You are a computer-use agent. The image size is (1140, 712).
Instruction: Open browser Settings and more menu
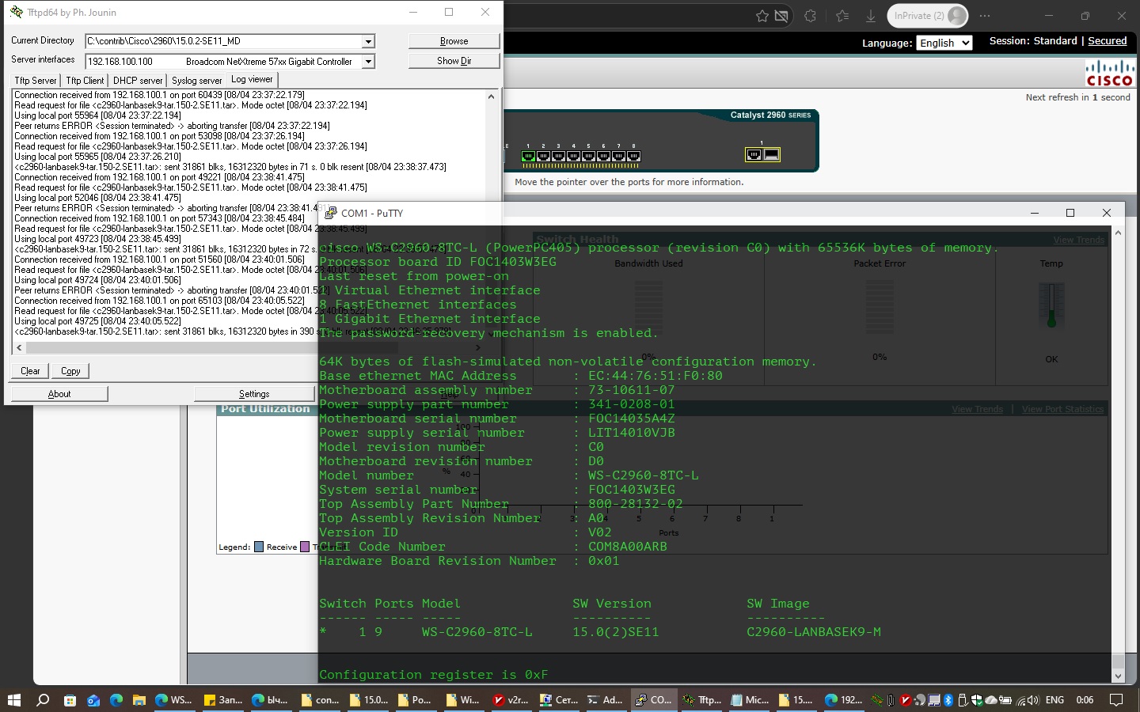tap(985, 16)
